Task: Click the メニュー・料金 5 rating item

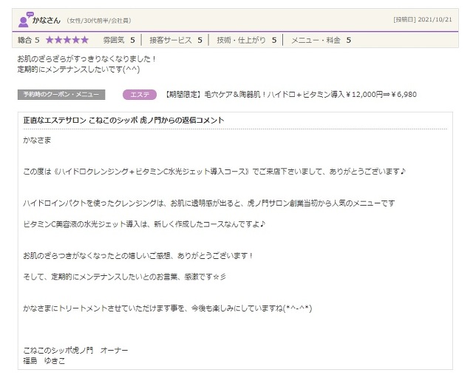Action: (321, 40)
